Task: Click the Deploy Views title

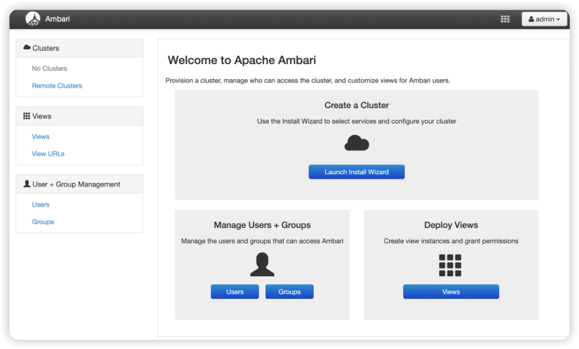Action: pos(451,225)
